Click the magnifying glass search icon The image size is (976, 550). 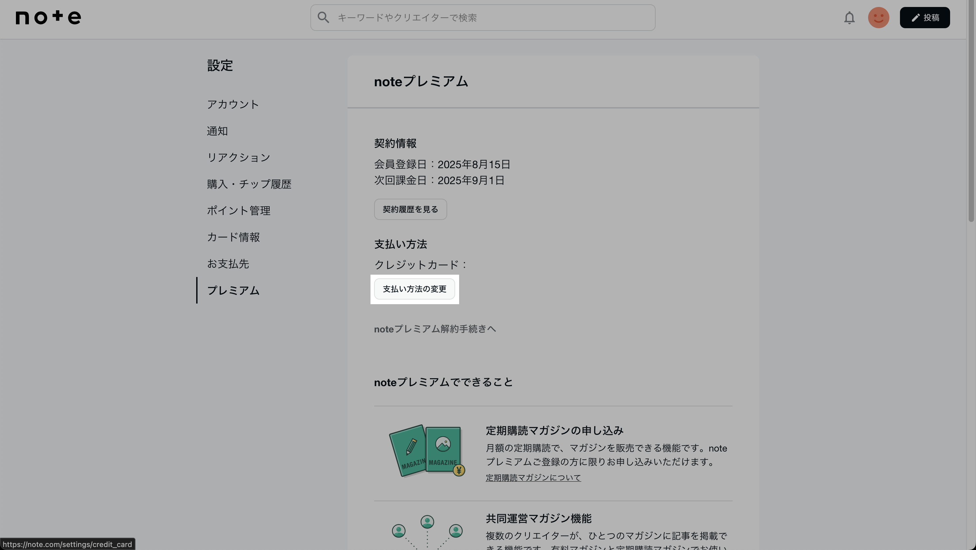point(323,17)
